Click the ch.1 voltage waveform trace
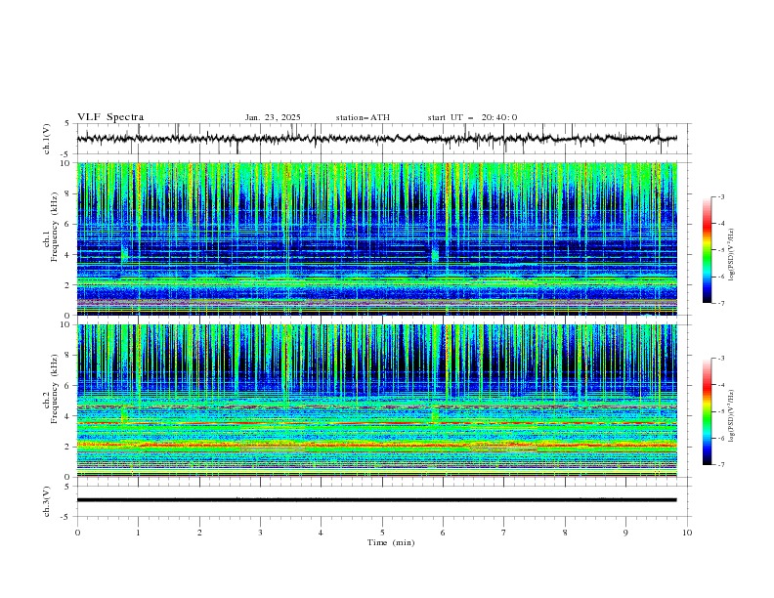 click(x=376, y=139)
